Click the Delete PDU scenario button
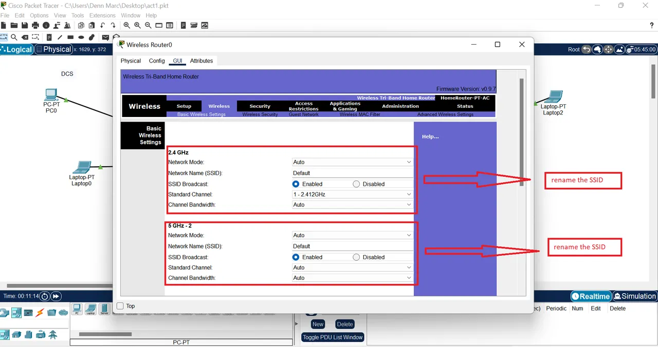Screen dimensions: 658x347 click(x=345, y=324)
